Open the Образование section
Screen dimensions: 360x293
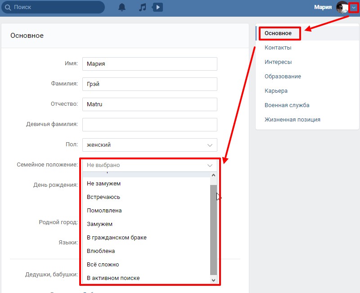(283, 77)
